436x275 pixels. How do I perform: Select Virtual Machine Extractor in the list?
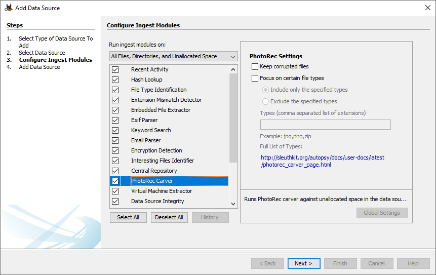point(162,191)
